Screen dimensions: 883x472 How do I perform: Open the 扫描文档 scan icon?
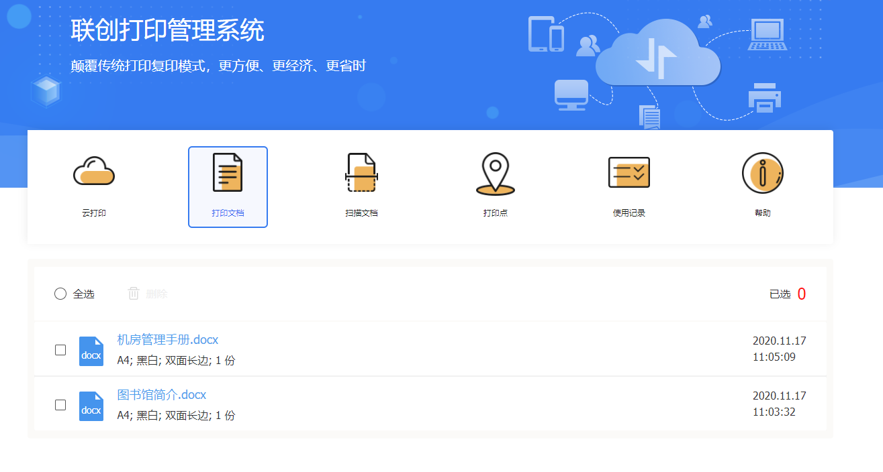(361, 172)
